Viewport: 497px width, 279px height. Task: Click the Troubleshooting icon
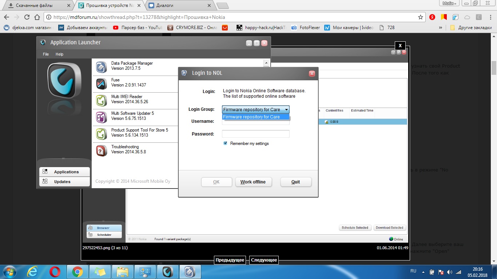click(x=101, y=151)
